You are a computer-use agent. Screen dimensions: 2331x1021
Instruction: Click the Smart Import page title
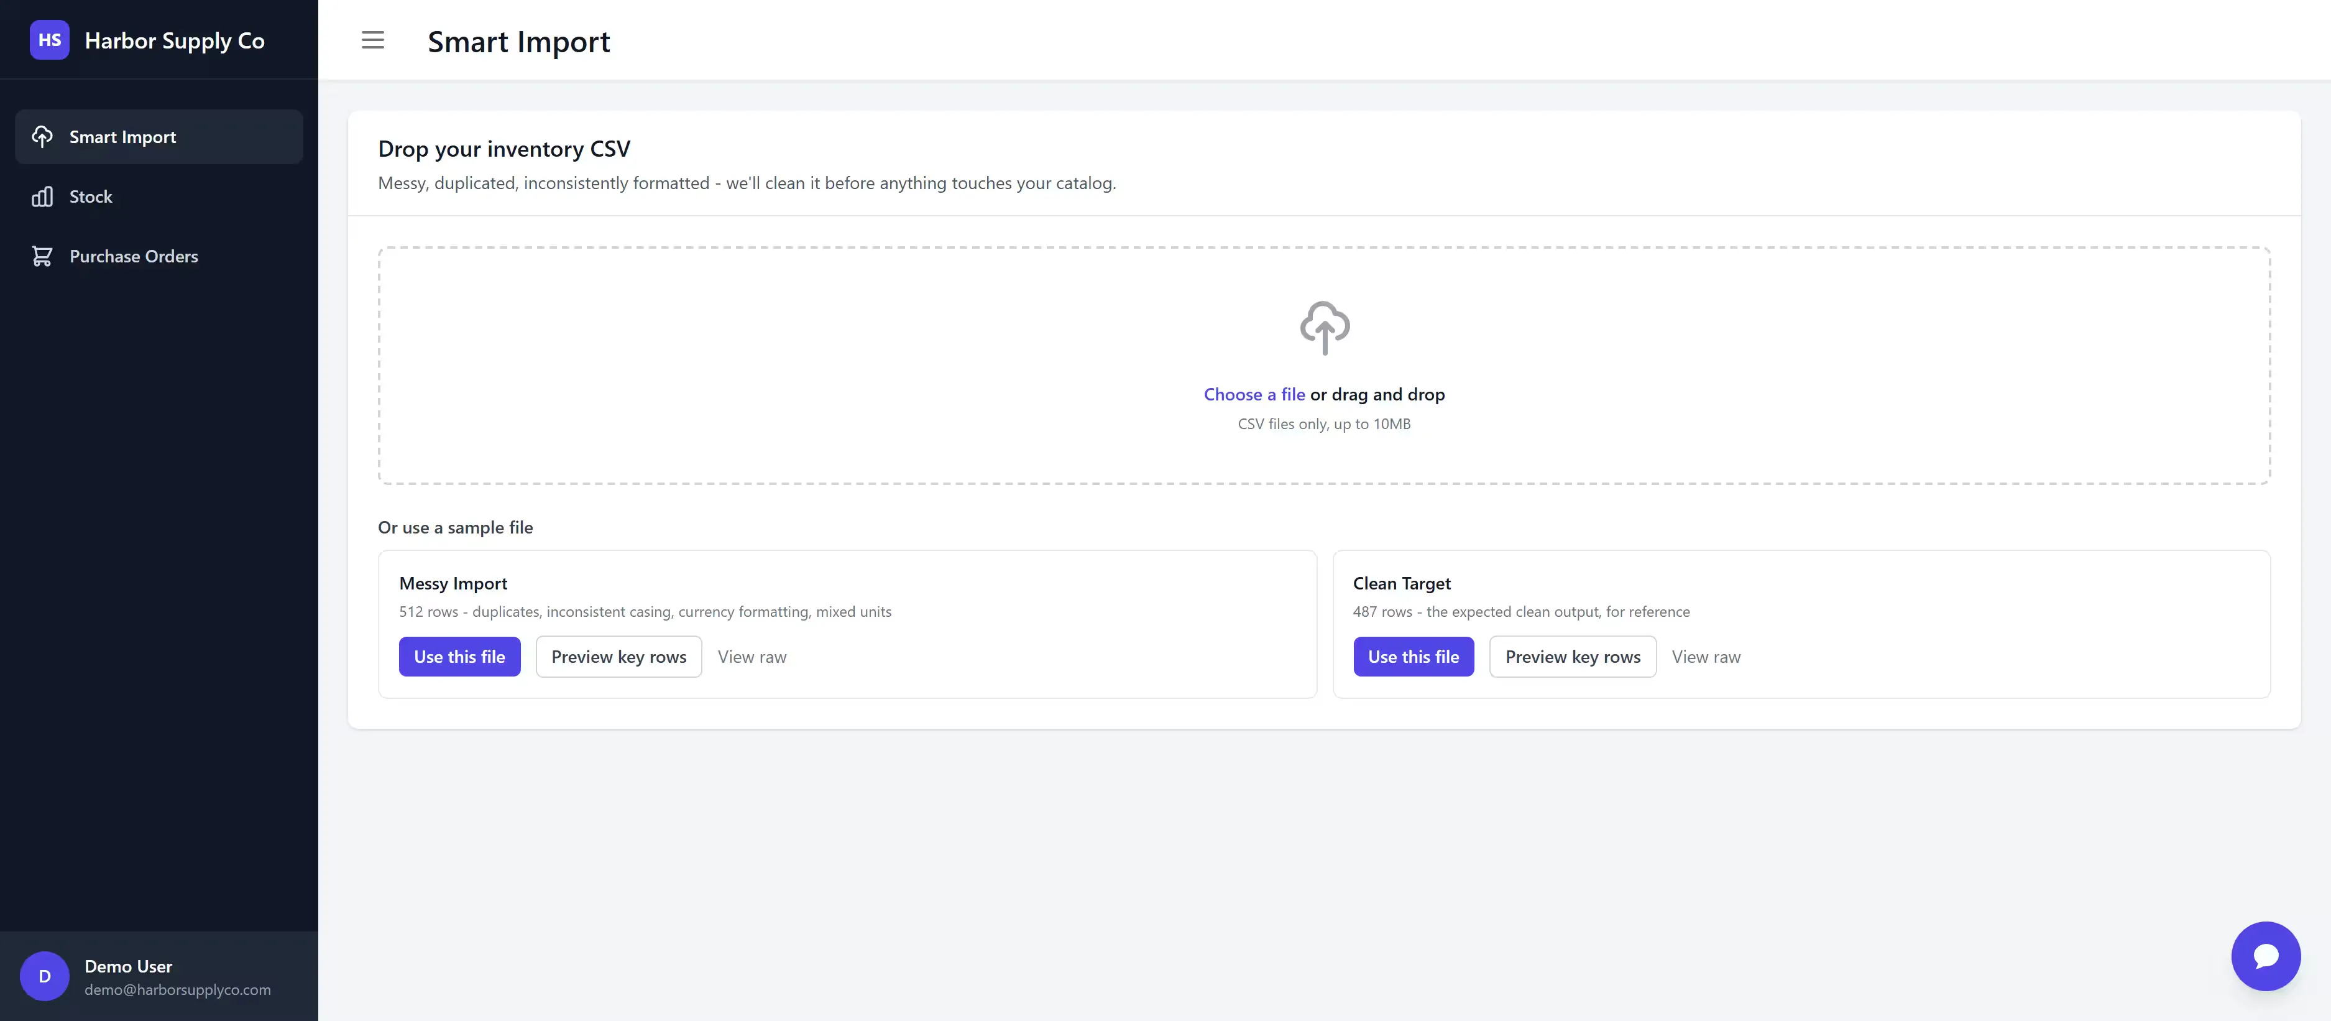[x=518, y=42]
